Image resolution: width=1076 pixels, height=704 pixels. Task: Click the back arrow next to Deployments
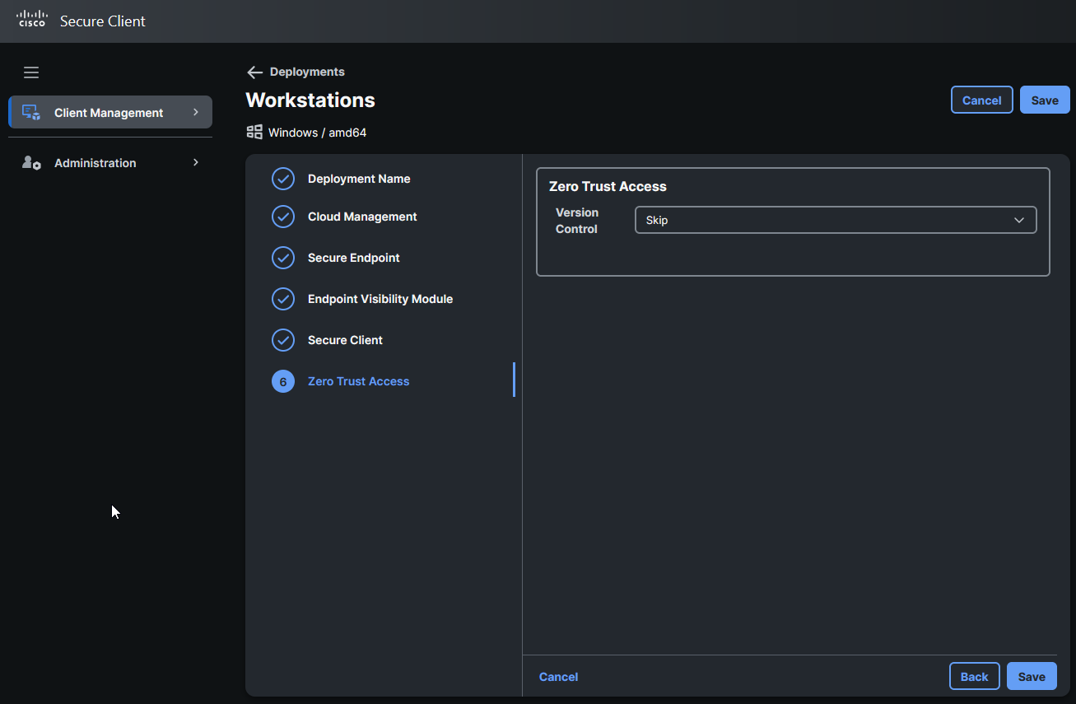(254, 72)
